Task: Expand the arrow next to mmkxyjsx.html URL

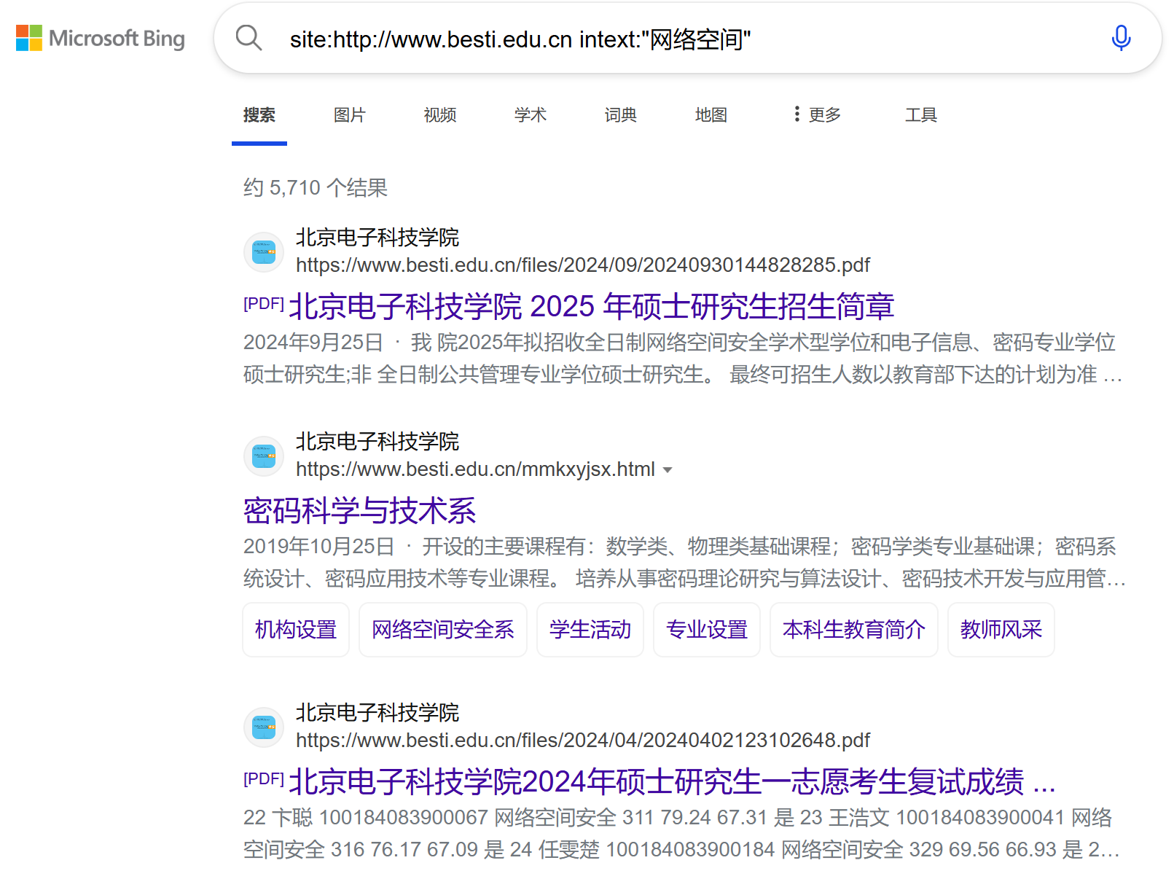Action: 668,470
